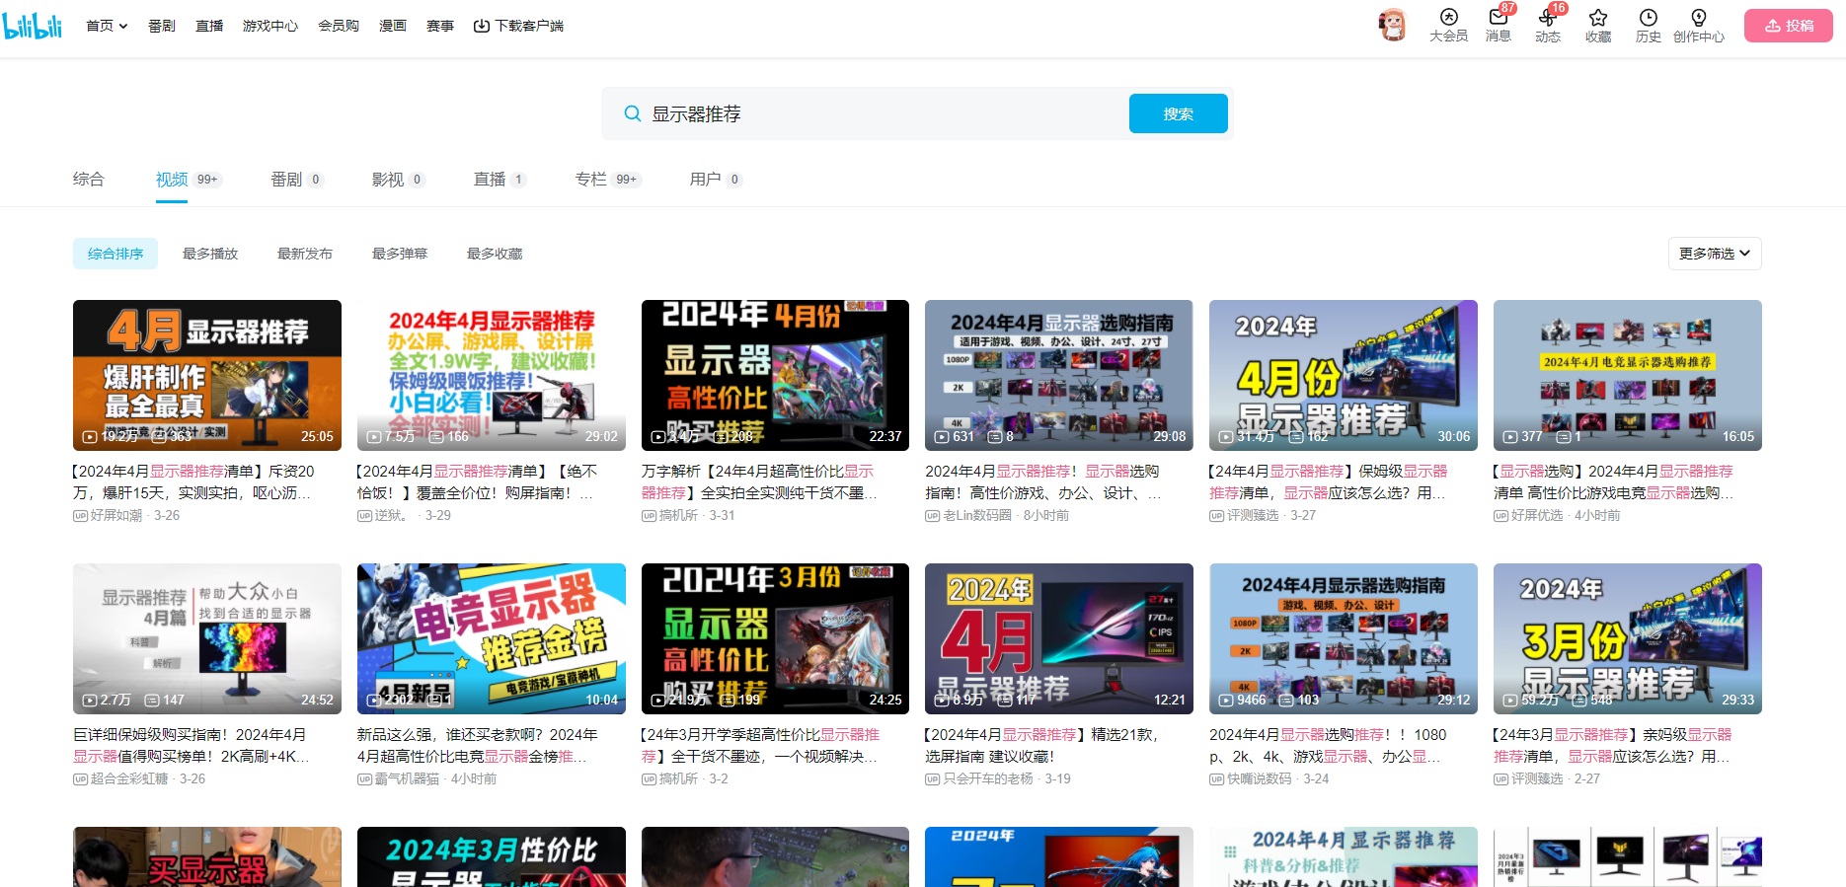The height and width of the screenshot is (887, 1846).
Task: Click the user avatar
Action: coord(1392,25)
